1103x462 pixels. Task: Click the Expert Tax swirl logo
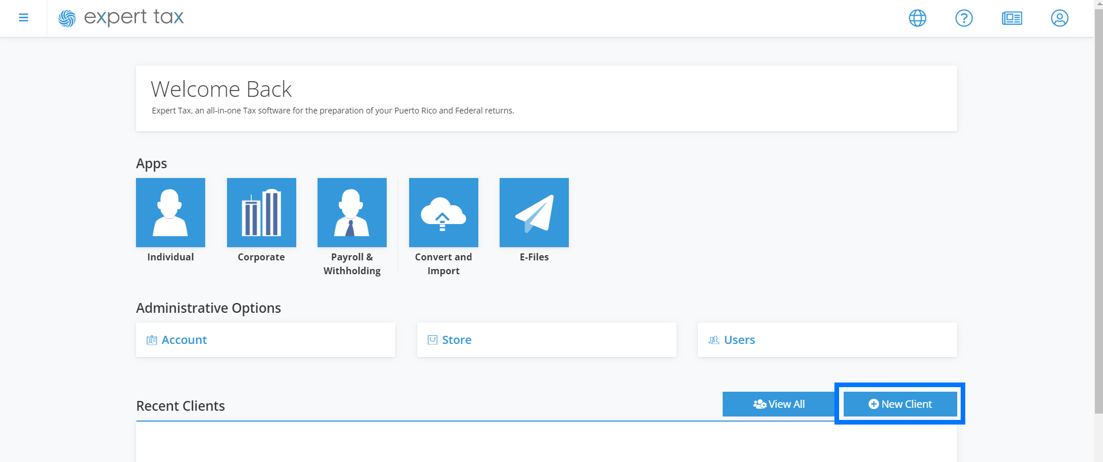[67, 18]
